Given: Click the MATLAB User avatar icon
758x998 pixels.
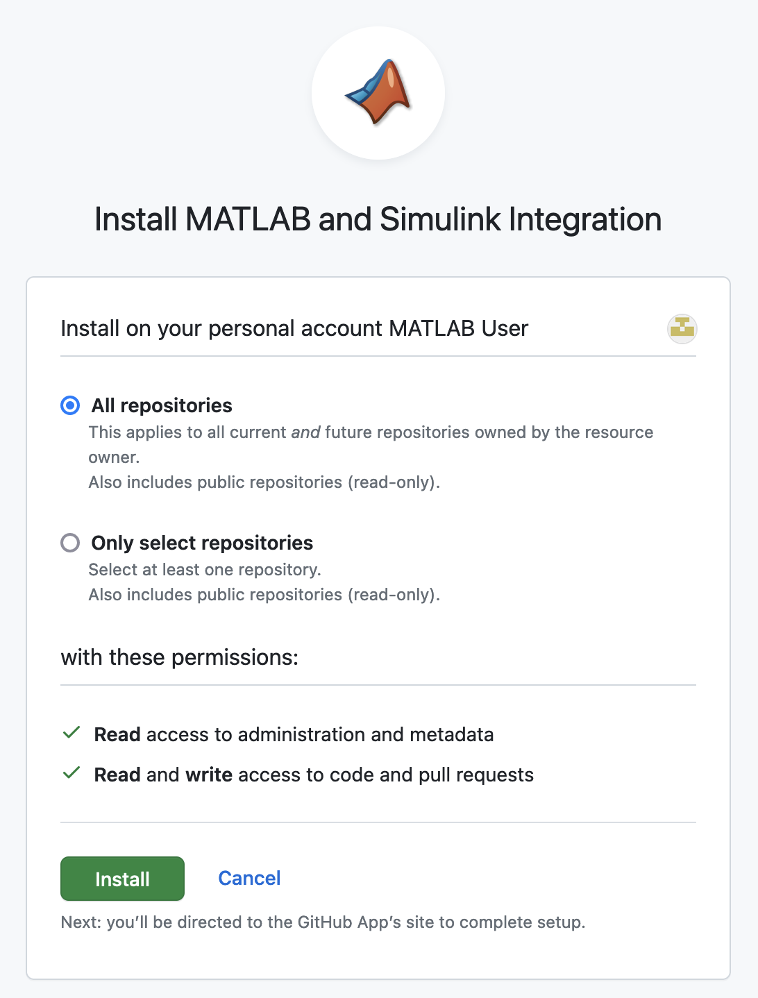Looking at the screenshot, I should coord(682,328).
